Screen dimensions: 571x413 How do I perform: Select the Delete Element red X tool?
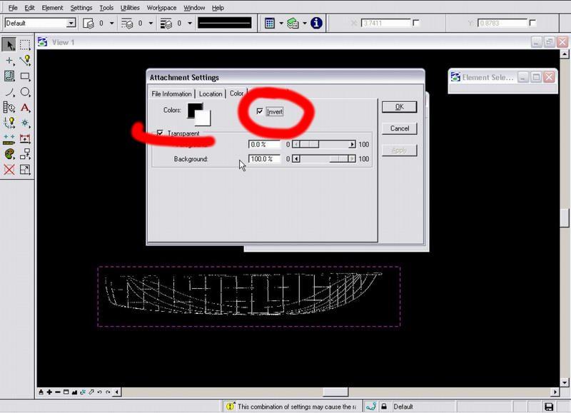(x=9, y=170)
